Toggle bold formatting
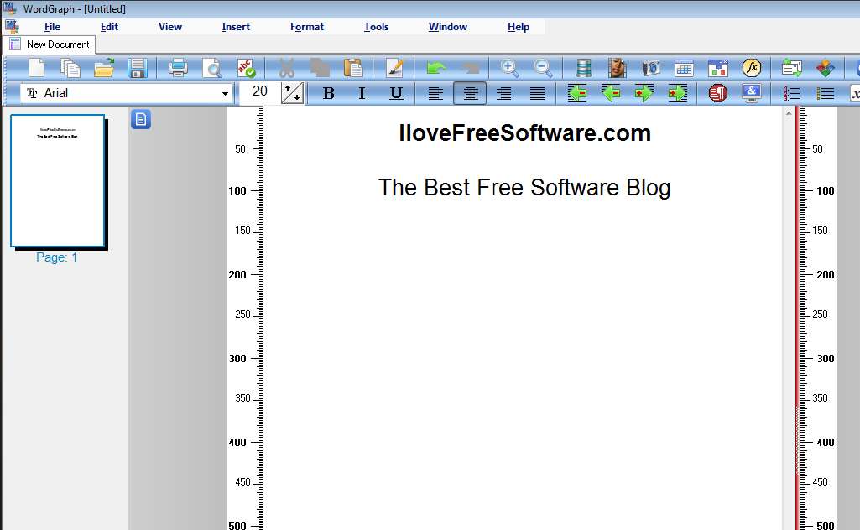The width and height of the screenshot is (860, 530). tap(329, 93)
